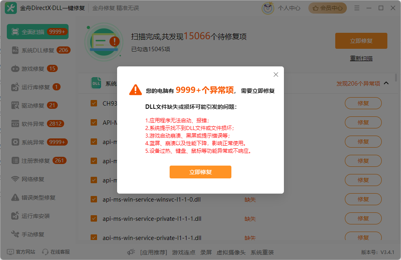This screenshot has width=401, height=260.
Task: Uncheck api-ms-win-service-winsvc-l1-1-0.dll checkbox
Action: tap(94, 199)
